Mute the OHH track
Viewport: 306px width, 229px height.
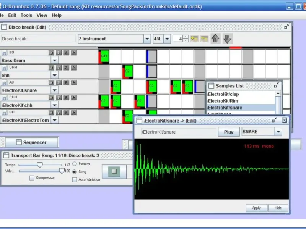51,68
